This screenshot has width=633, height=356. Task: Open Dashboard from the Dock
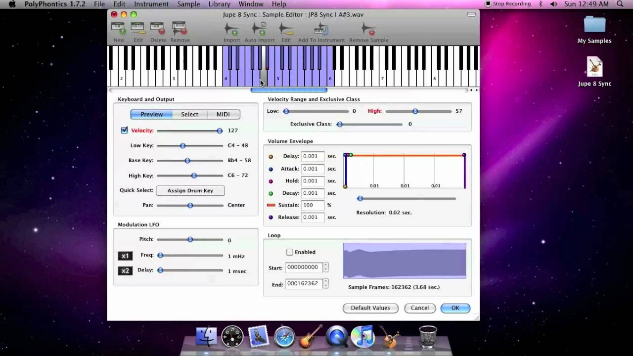click(232, 336)
